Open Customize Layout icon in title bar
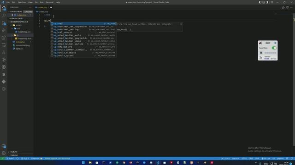 coord(271,2)
